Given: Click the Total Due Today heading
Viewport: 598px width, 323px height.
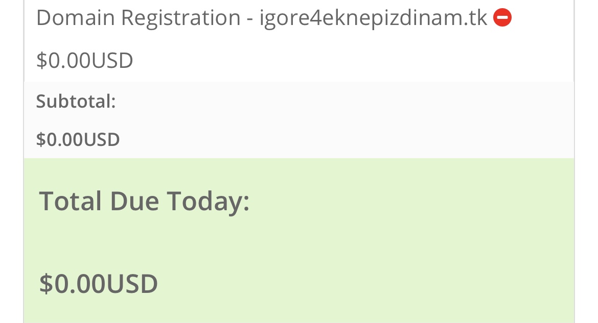Looking at the screenshot, I should tap(144, 201).
